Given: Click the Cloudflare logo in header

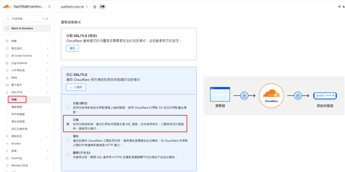Looking at the screenshot, I should [x=7, y=6].
